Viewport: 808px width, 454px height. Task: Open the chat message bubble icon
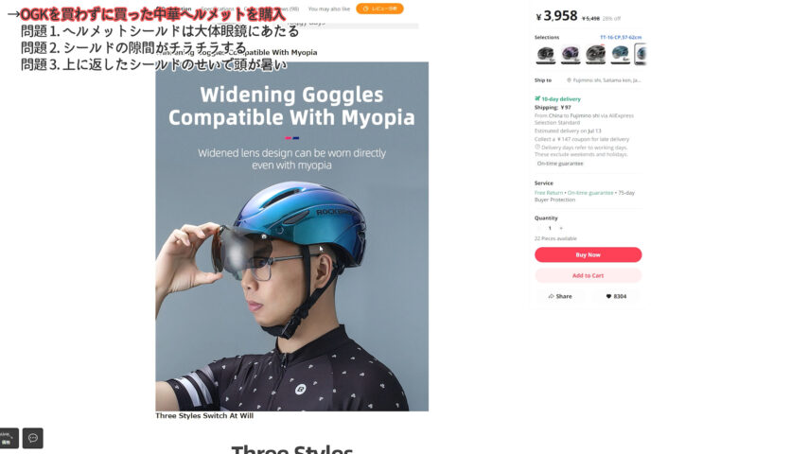[33, 438]
